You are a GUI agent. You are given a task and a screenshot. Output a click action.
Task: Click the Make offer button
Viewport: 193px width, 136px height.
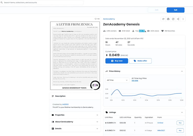[x=140, y=61]
